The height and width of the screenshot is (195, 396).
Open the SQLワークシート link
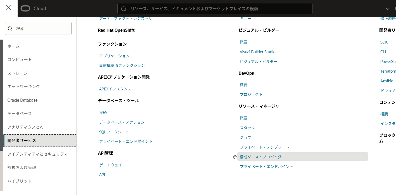[x=114, y=132]
